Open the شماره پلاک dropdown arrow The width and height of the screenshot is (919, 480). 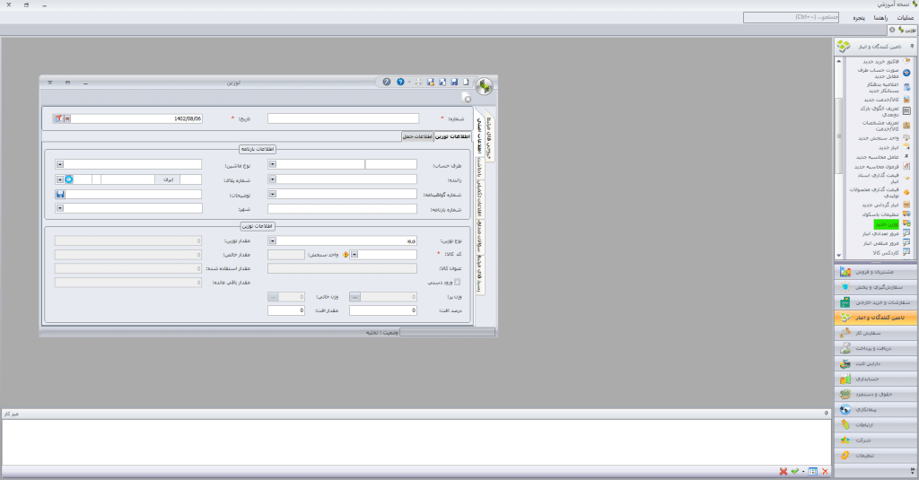60,179
